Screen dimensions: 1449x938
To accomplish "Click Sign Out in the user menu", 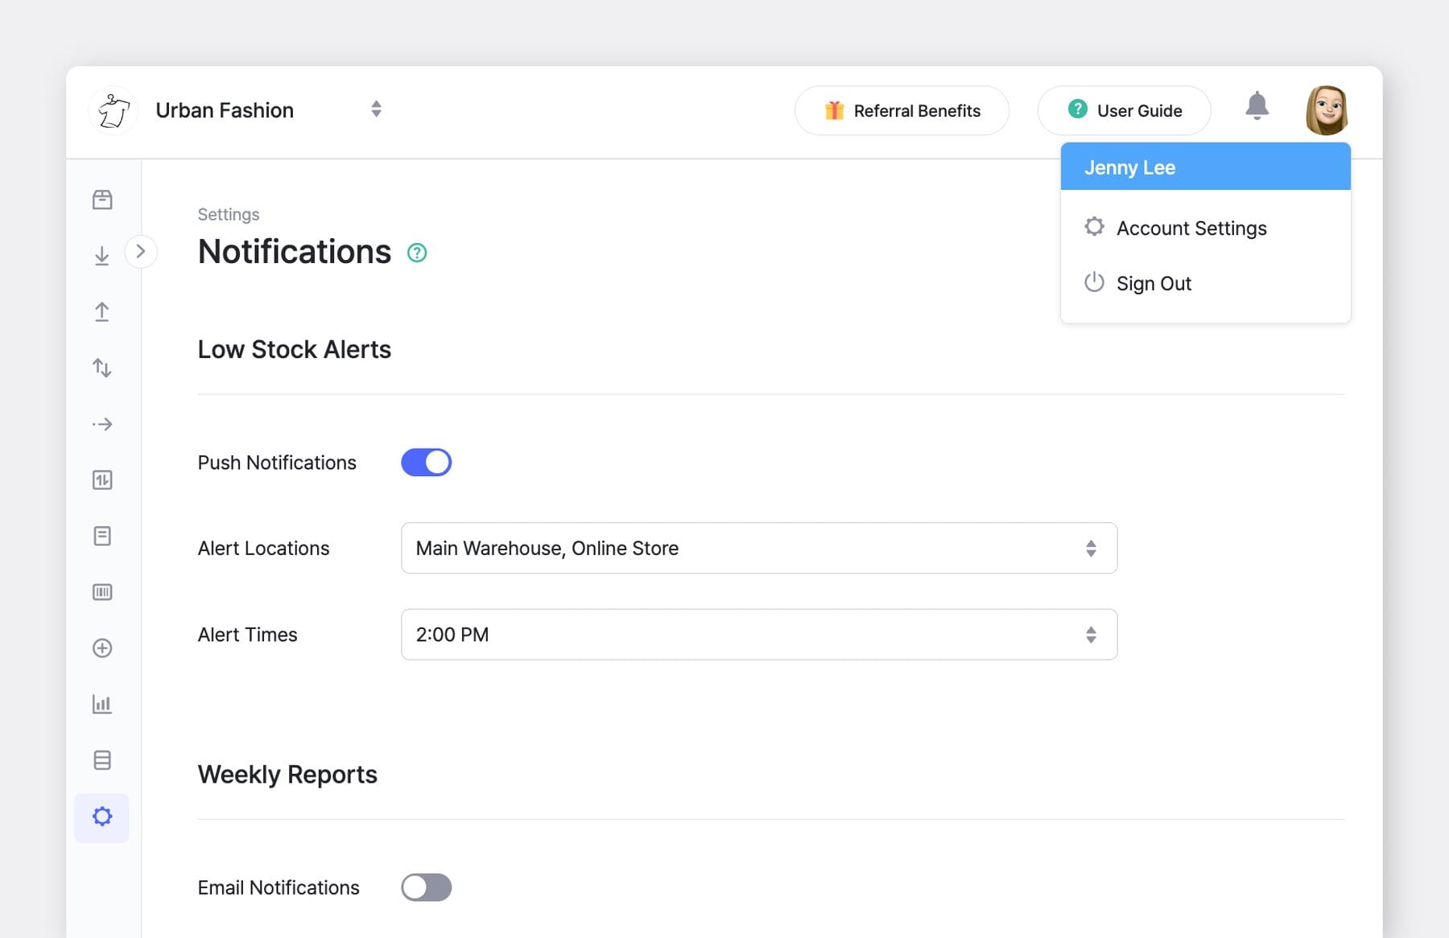I will pos(1154,283).
